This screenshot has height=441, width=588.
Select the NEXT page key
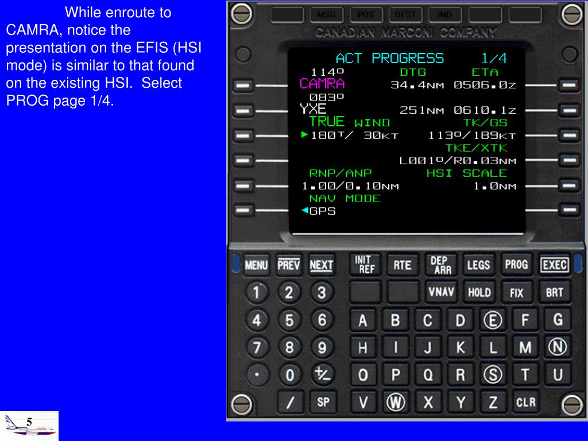coord(321,265)
